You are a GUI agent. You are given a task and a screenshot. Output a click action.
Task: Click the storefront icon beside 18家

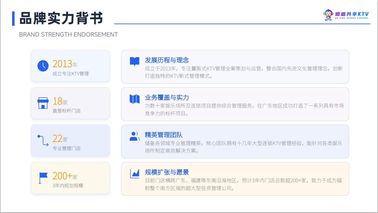[x=43, y=103]
